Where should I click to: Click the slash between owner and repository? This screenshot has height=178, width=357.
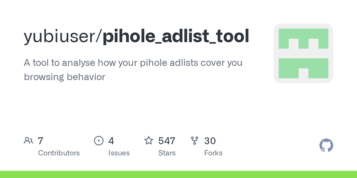tap(100, 37)
